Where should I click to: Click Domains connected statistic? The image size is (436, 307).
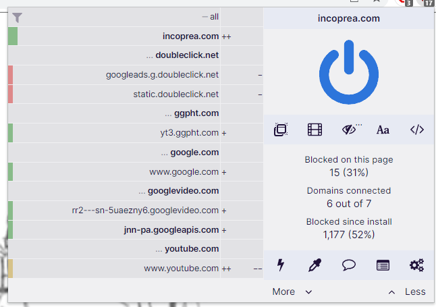349,197
